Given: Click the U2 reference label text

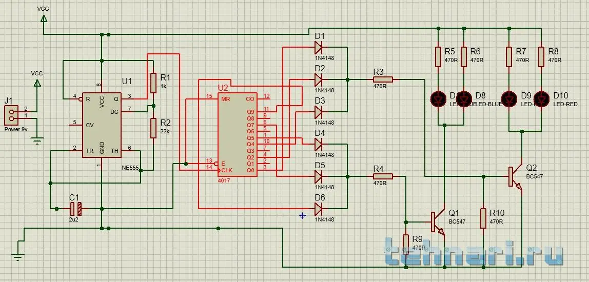Looking at the screenshot, I should (x=223, y=88).
